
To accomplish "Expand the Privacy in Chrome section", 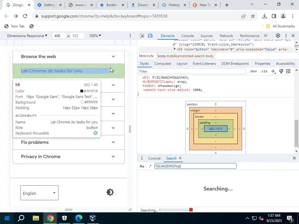I will pos(69,157).
